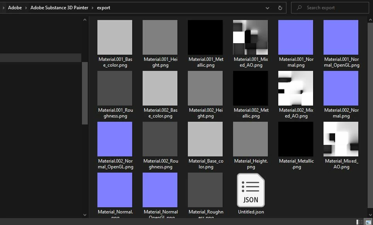
Task: Select Material.001_Mixed_AO.png thumbnail
Action: (250, 37)
